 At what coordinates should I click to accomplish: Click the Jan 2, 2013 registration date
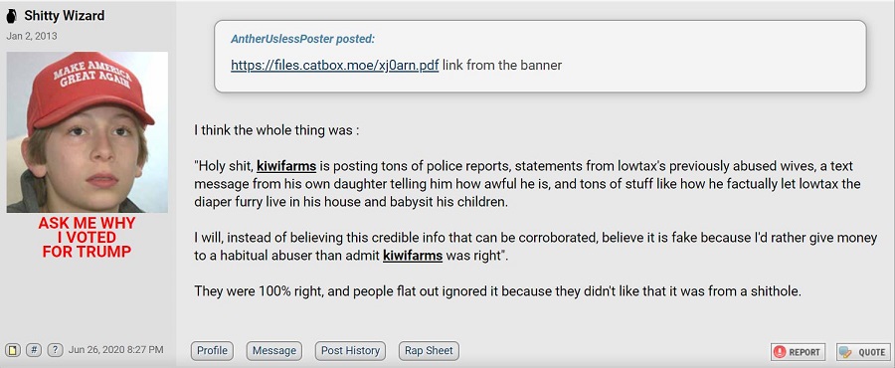(32, 36)
